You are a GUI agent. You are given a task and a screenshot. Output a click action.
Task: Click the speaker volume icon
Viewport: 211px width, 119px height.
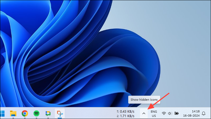tap(170, 113)
